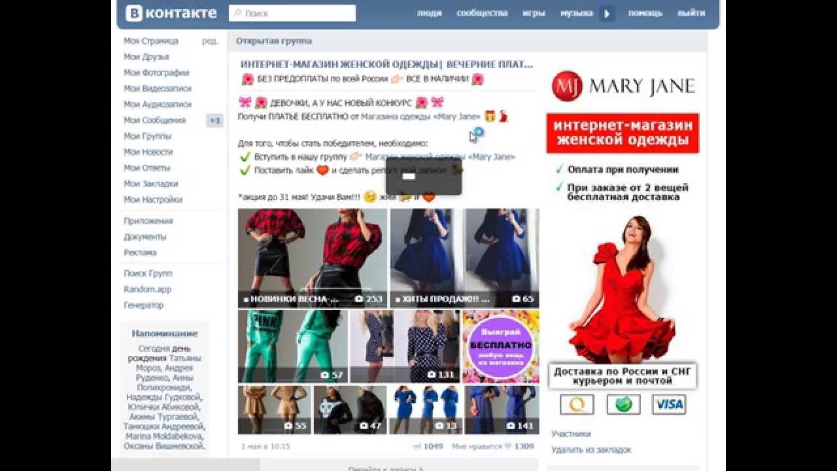The image size is (837, 471).
Task: Open album thumbnail with 47 photos
Action: pos(350,410)
